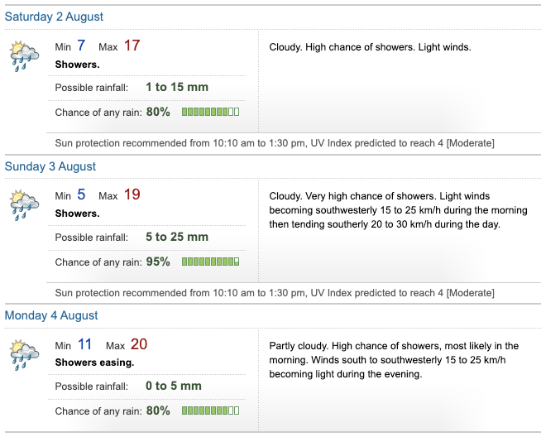Viewport: 541px width, 437px height.
Task: Click the Monday 4 August heading
Action: (51, 315)
